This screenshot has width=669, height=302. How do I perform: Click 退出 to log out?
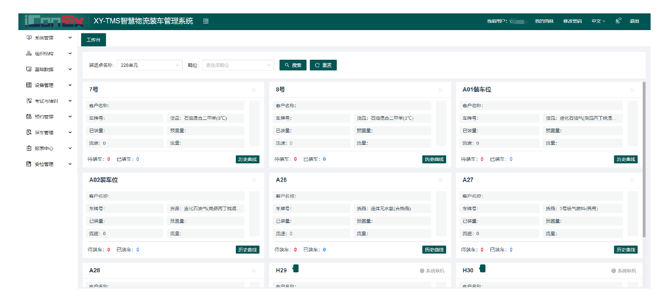pyautogui.click(x=634, y=21)
